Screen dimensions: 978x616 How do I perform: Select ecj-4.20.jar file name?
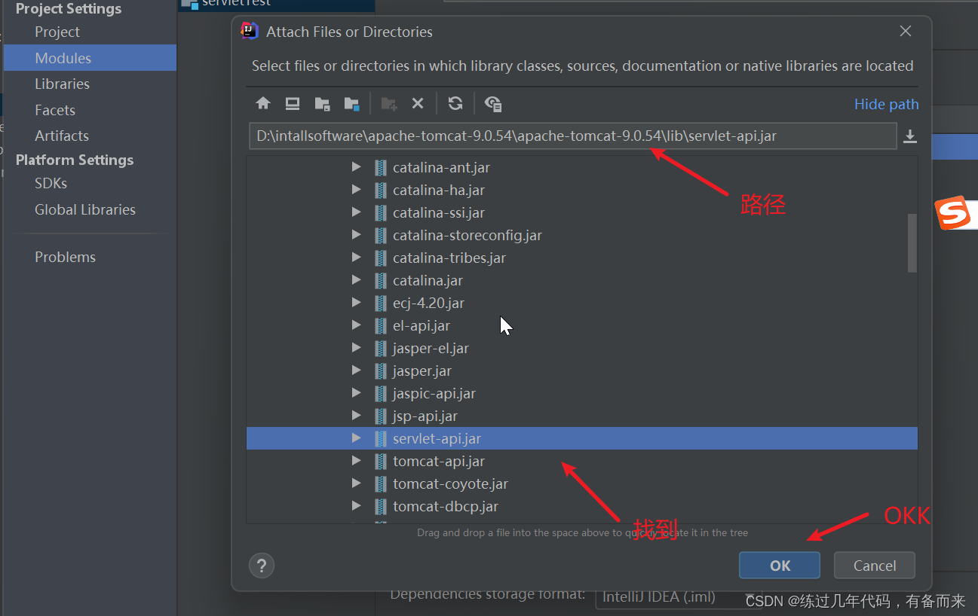[428, 303]
